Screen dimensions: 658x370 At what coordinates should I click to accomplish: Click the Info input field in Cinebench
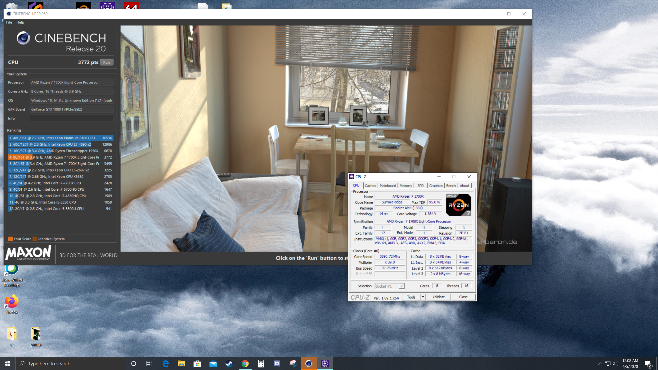pyautogui.click(x=71, y=118)
